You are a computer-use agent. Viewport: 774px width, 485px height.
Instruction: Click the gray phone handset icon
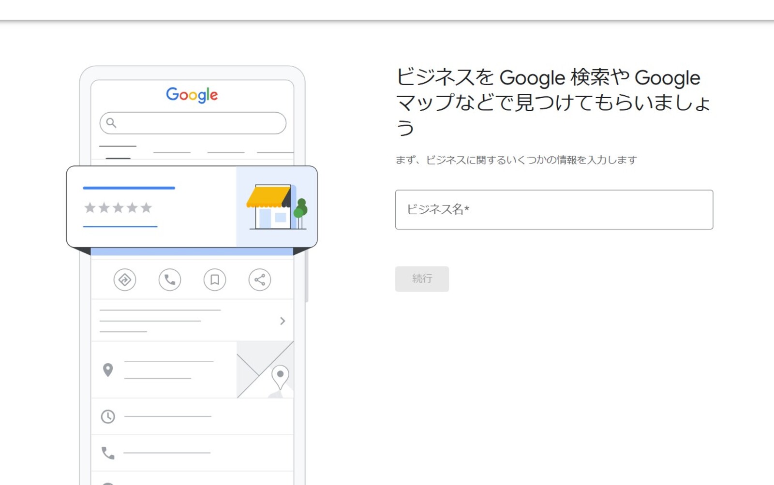point(108,453)
